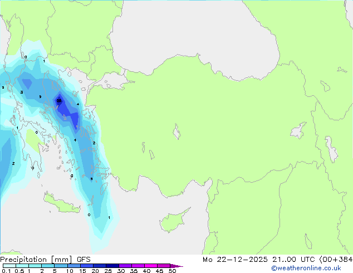The width and height of the screenshot is (353, 273).
Task: Pick the 10–15 mm legend color swatch
Action: pyautogui.click(x=73, y=266)
